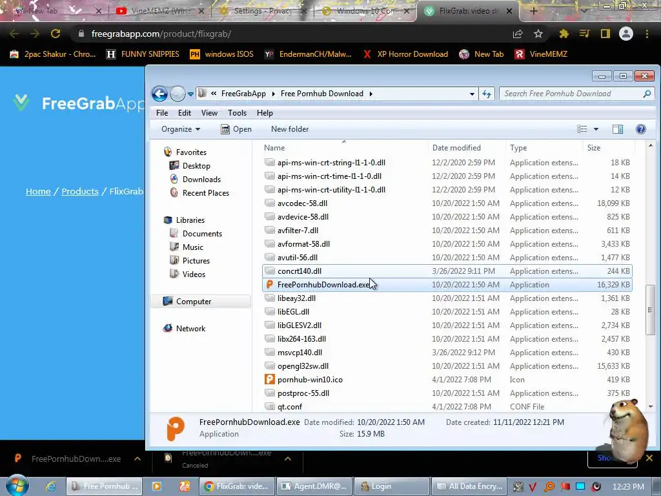Select the avcodec-58.dll file
The image size is (661, 496).
pos(447,203)
